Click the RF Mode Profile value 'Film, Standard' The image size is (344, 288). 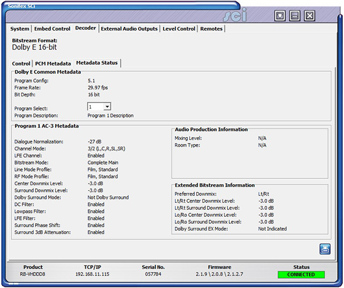[103, 177]
